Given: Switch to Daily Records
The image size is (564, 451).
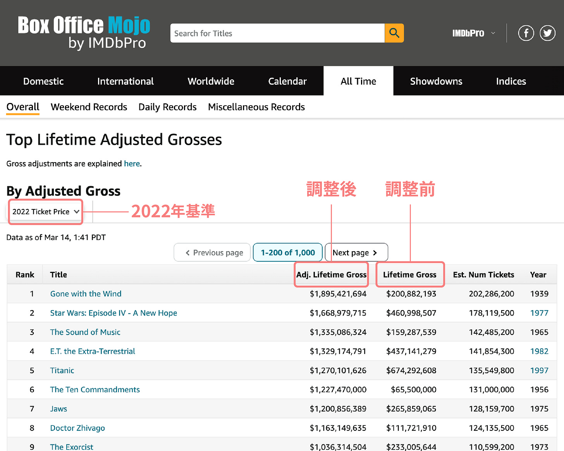Looking at the screenshot, I should point(168,107).
